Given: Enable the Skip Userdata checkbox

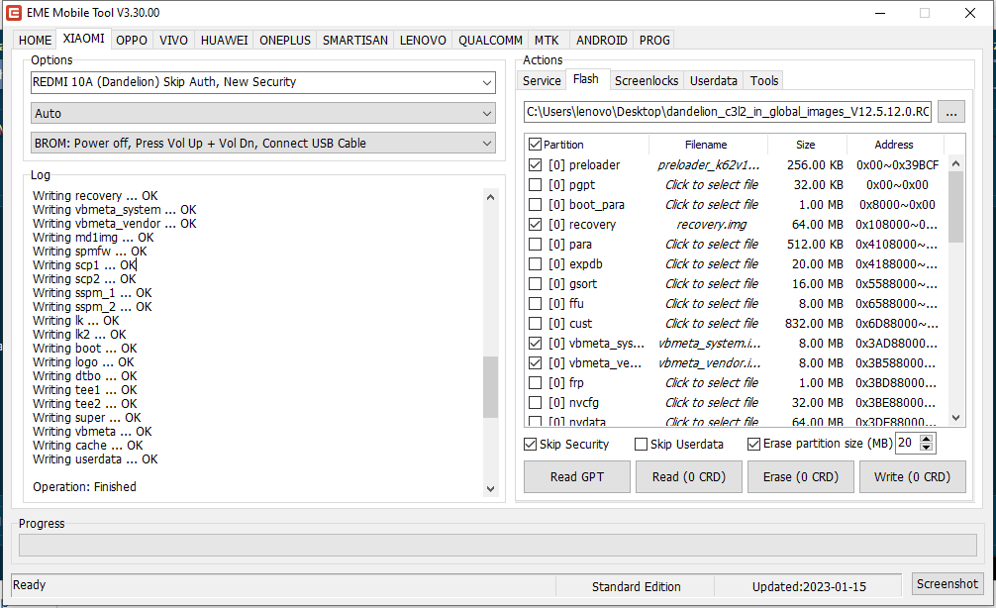Looking at the screenshot, I should pos(641,444).
